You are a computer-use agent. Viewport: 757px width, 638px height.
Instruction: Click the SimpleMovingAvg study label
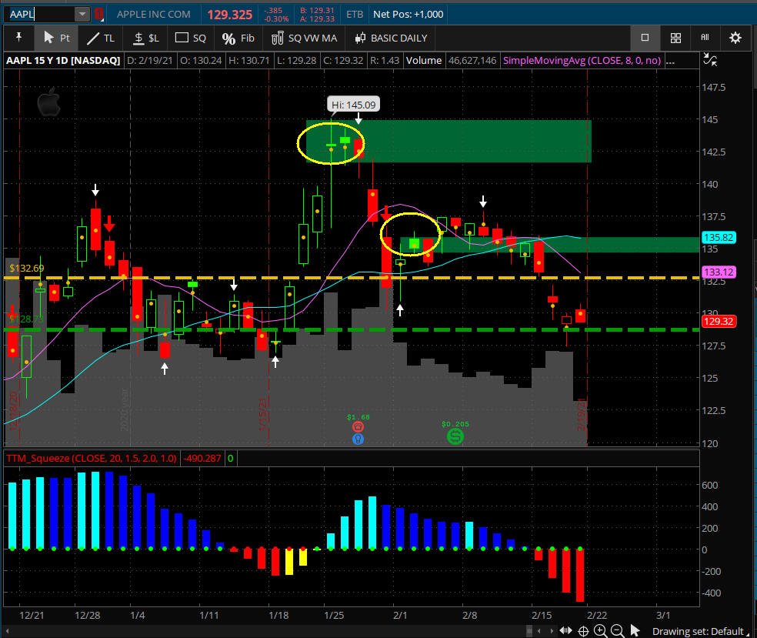pyautogui.click(x=582, y=60)
